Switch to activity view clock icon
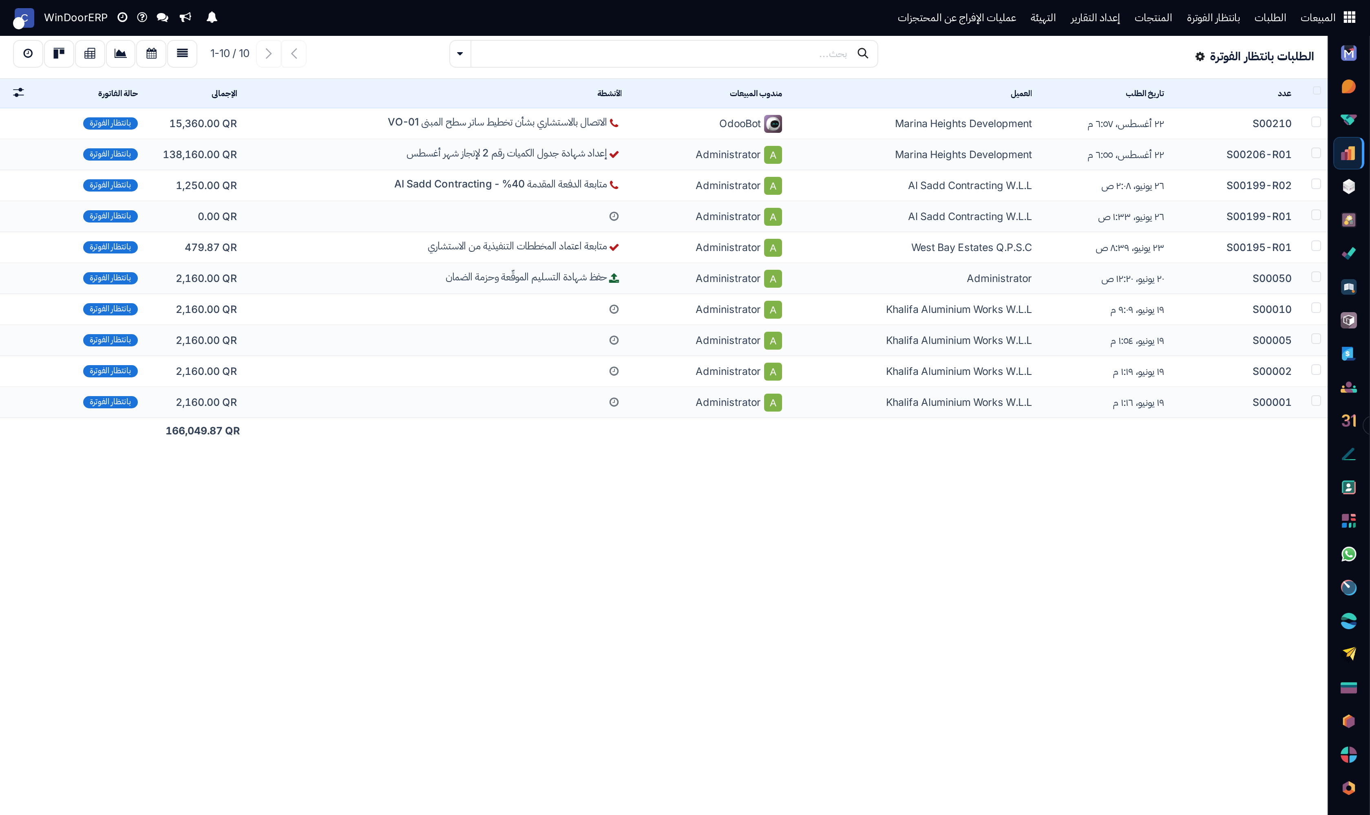 tap(28, 53)
